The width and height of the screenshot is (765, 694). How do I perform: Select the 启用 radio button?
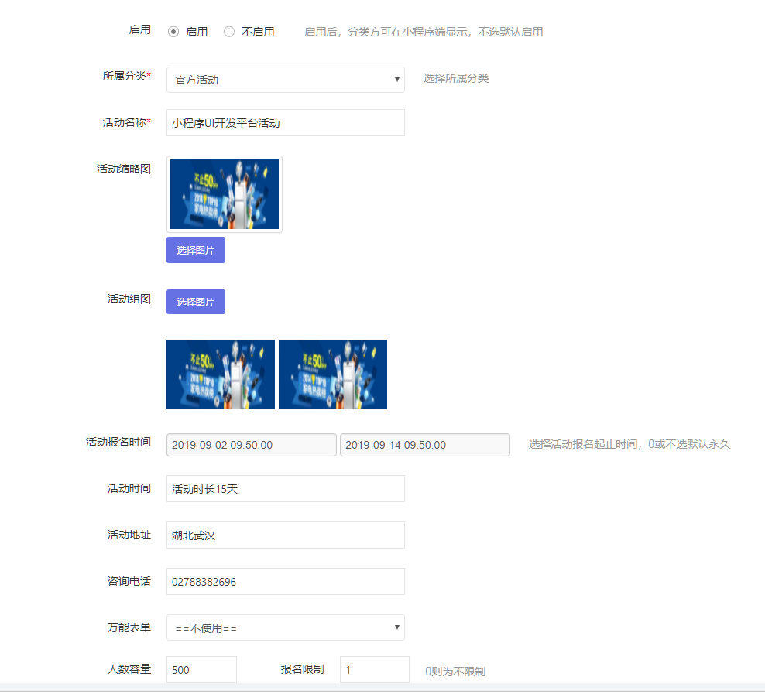click(x=173, y=32)
